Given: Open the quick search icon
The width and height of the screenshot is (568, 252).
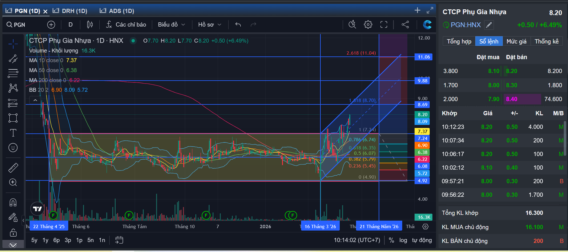Looking at the screenshot, I should click(x=352, y=24).
